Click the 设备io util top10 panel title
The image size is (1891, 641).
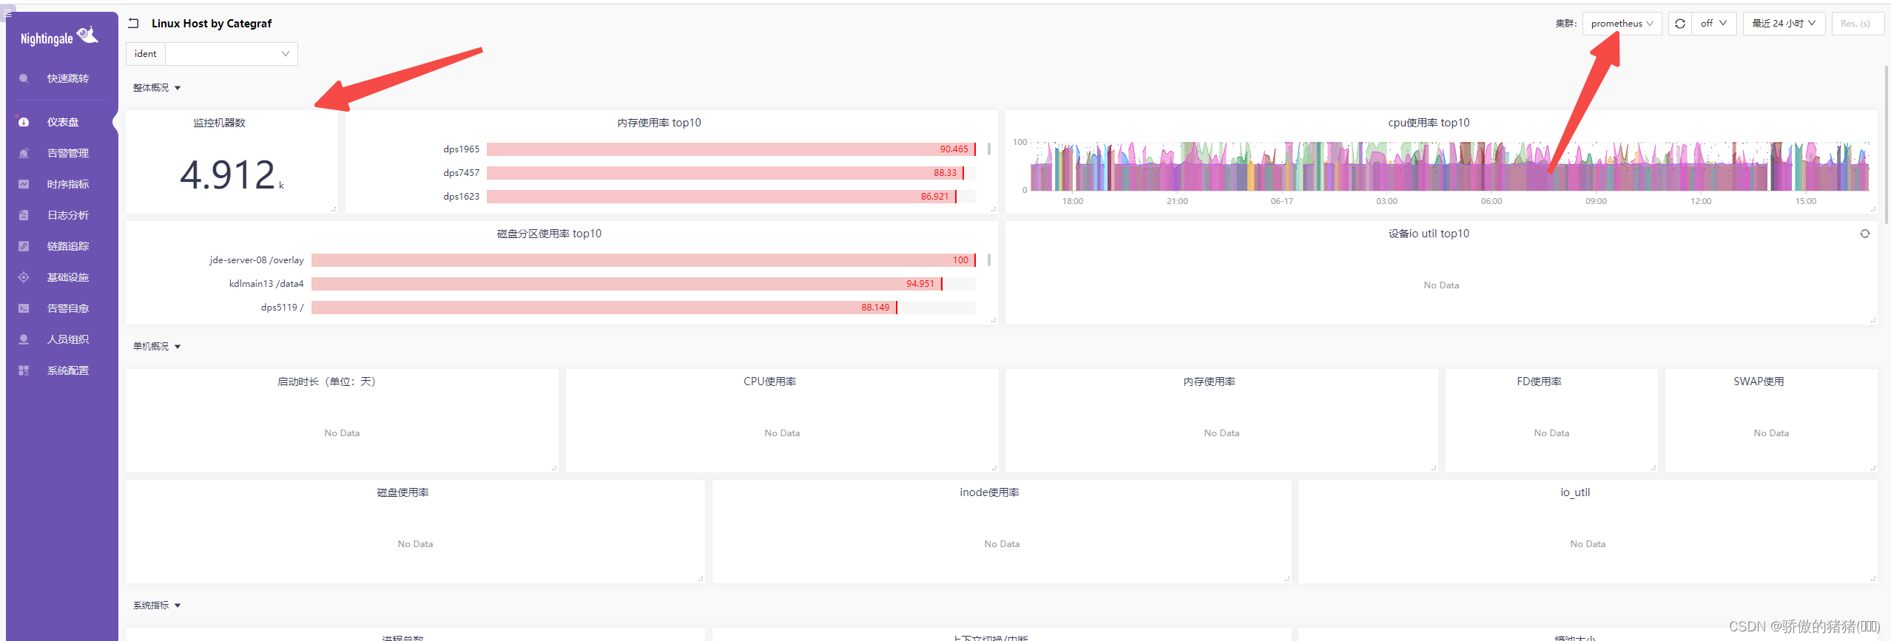pyautogui.click(x=1429, y=234)
